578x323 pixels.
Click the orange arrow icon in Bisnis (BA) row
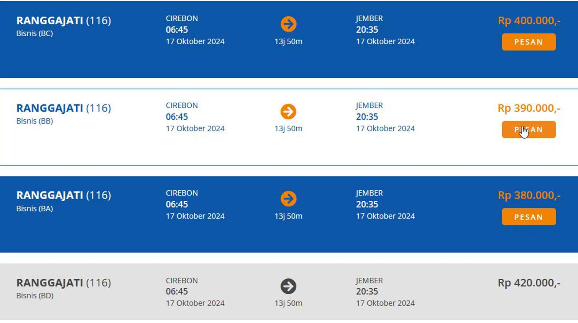(288, 199)
